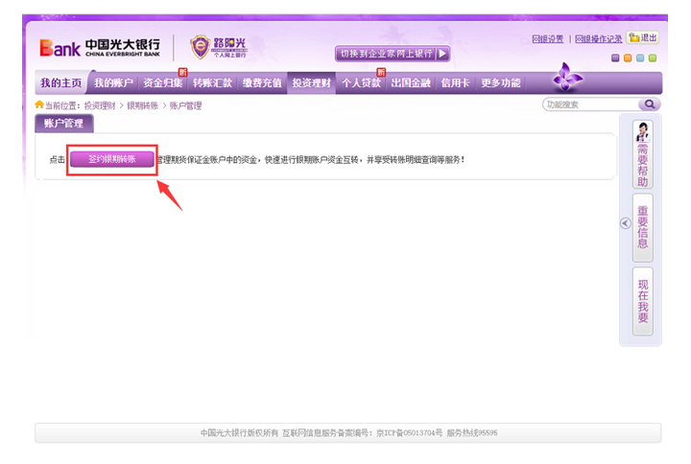Collapse the right sidebar with arrow
The width and height of the screenshot is (691, 464).
tap(625, 222)
